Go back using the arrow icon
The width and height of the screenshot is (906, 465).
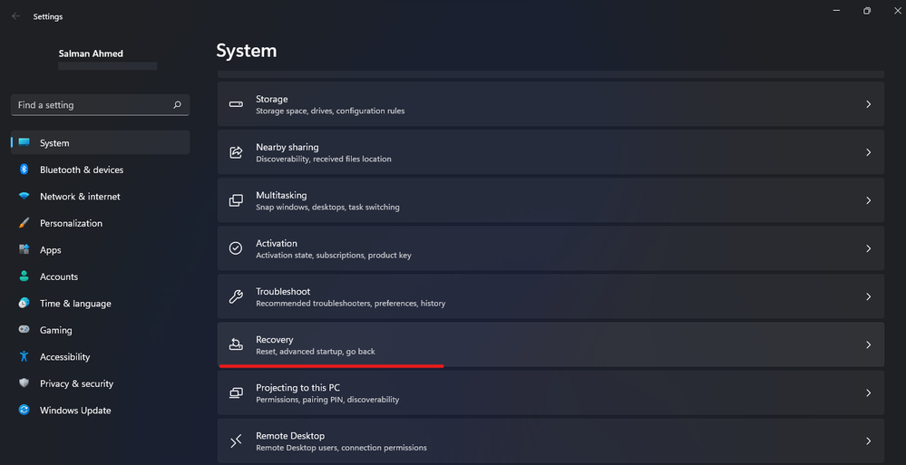[15, 16]
